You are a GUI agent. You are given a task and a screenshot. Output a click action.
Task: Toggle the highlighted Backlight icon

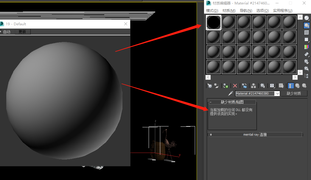click(307, 25)
